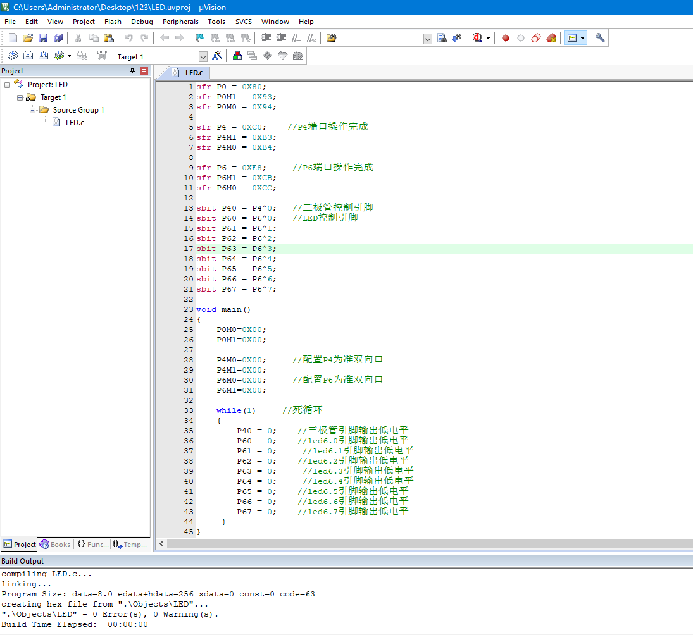693x635 pixels.
Task: Open the Target 1 selection dropdown
Action: [x=203, y=56]
